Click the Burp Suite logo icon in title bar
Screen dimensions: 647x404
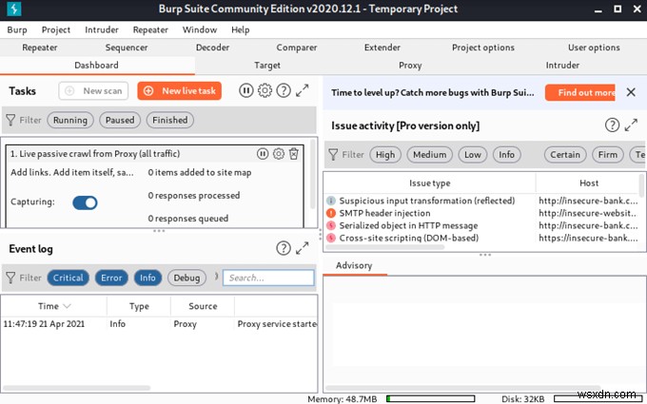[x=14, y=9]
